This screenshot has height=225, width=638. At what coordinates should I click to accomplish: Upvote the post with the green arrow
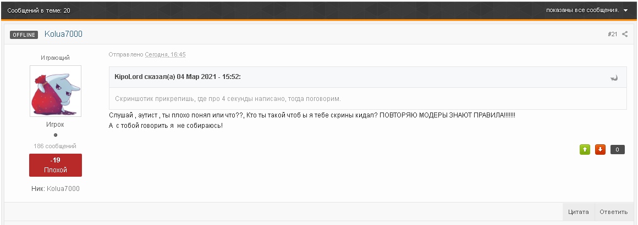585,149
